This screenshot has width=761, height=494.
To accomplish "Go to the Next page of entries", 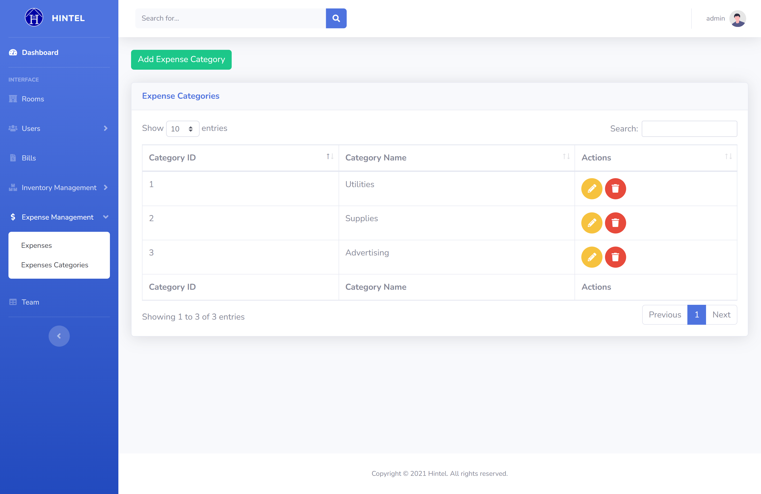I will point(721,315).
